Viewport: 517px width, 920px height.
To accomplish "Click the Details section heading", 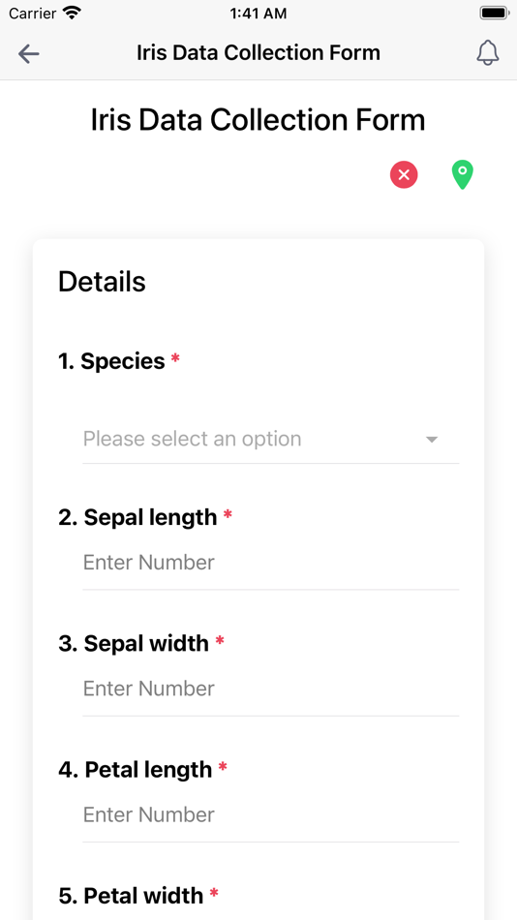I will click(102, 282).
